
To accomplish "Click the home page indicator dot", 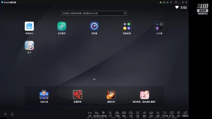I will [94, 79].
